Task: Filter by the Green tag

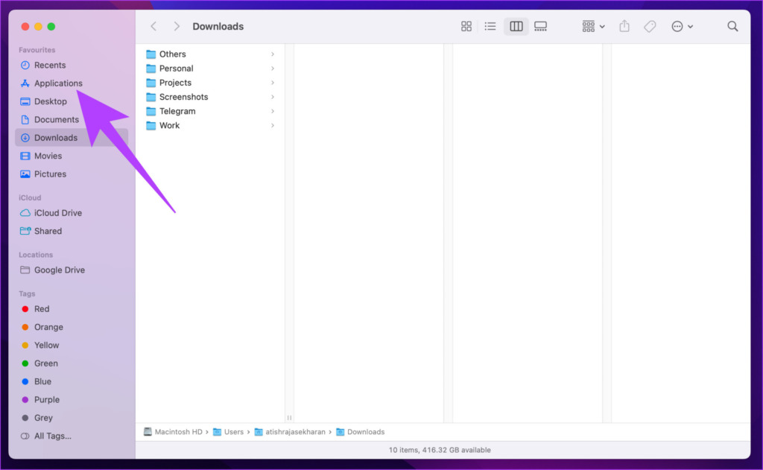Action: tap(72, 363)
